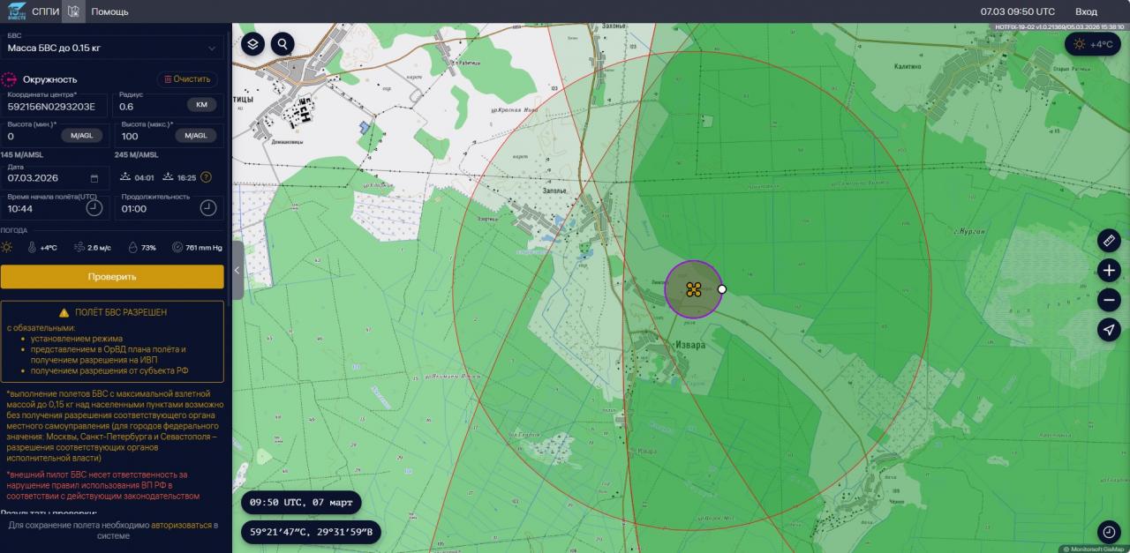Zoom out the map with minus button
The width and height of the screenshot is (1130, 553).
click(x=1109, y=300)
